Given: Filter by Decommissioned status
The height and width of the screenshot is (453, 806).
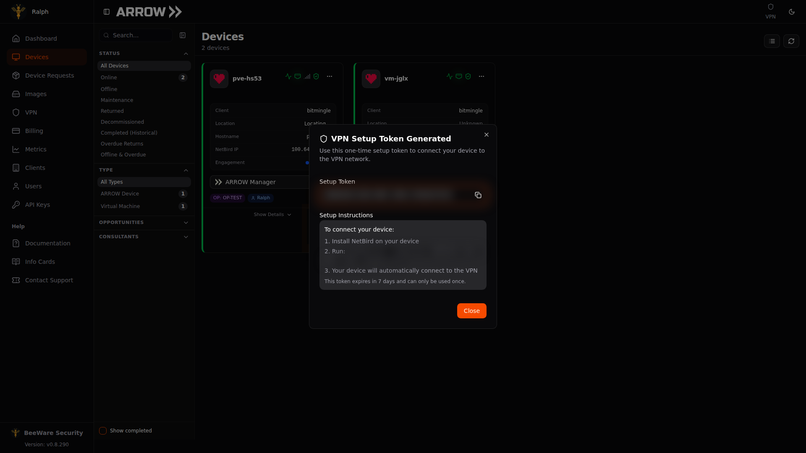Looking at the screenshot, I should (x=144, y=122).
